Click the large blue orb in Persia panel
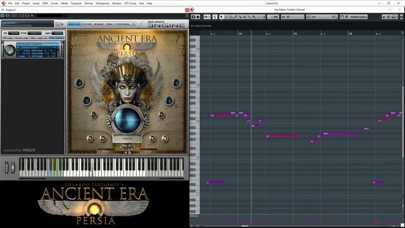The height and width of the screenshot is (228, 405). (127, 120)
